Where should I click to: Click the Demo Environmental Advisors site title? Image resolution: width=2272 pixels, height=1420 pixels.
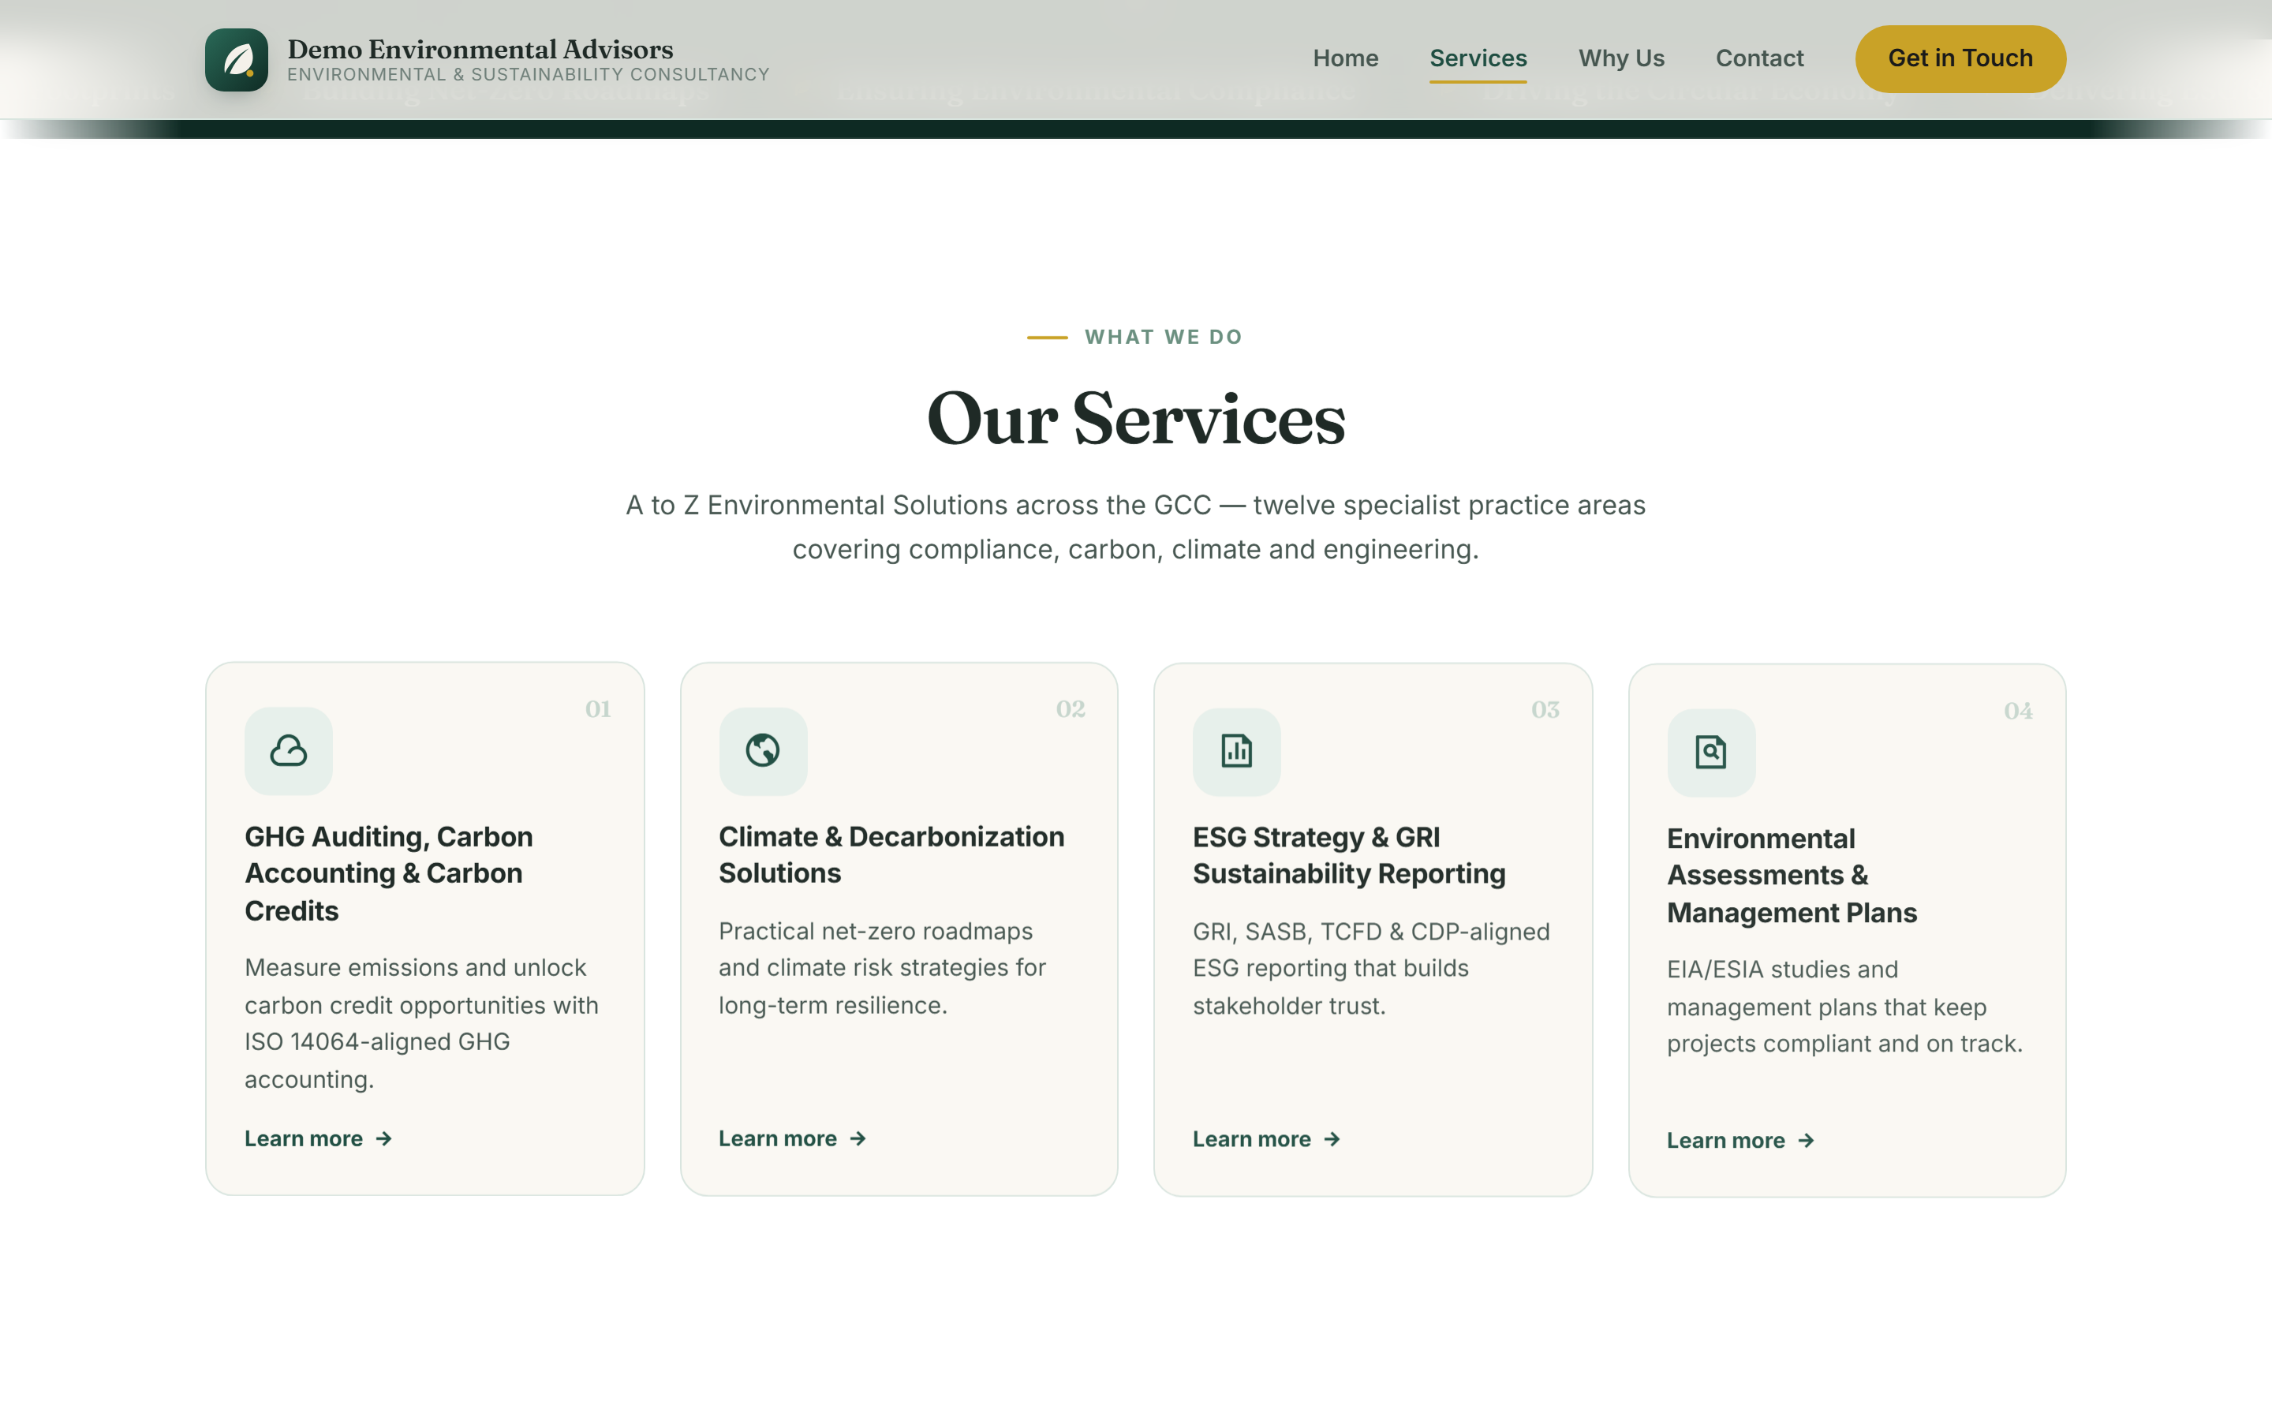pyautogui.click(x=480, y=49)
